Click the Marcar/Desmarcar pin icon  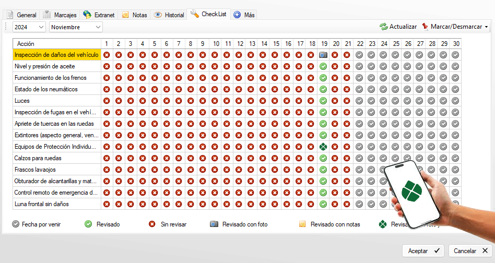point(425,27)
